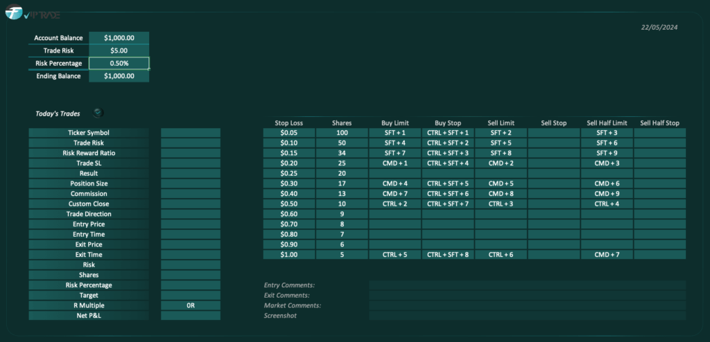The height and width of the screenshot is (342, 710).
Task: Click the date 22/05/2024
Action: point(659,28)
